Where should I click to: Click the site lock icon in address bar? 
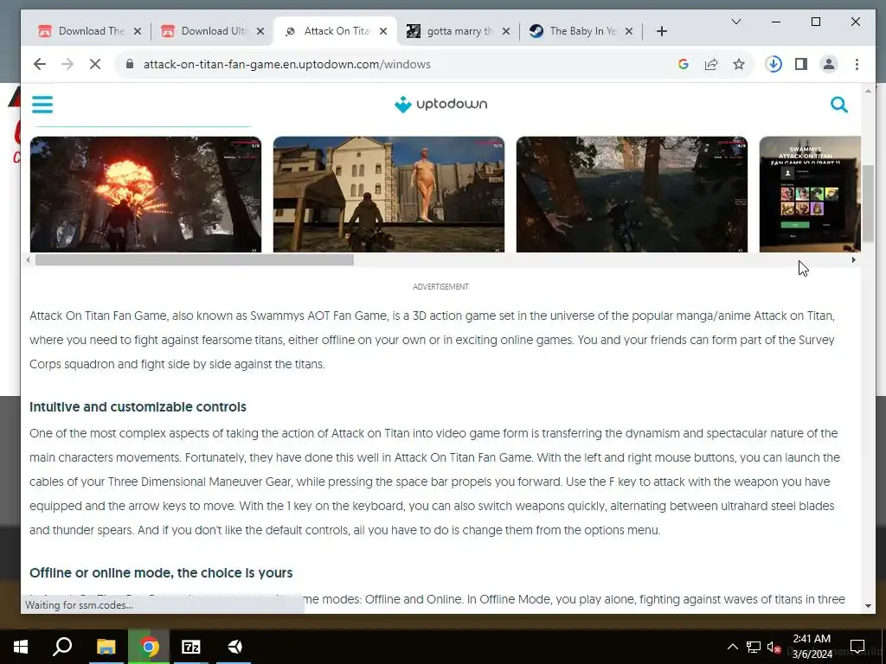point(130,64)
